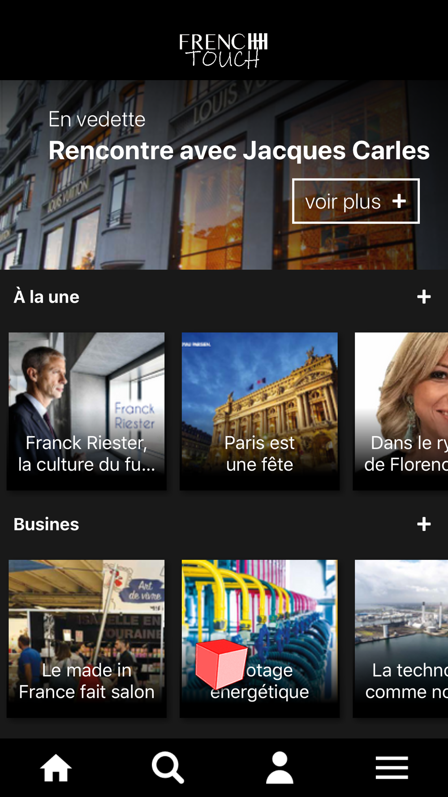Open the La techno article card
This screenshot has width=448, height=797.
(401, 637)
